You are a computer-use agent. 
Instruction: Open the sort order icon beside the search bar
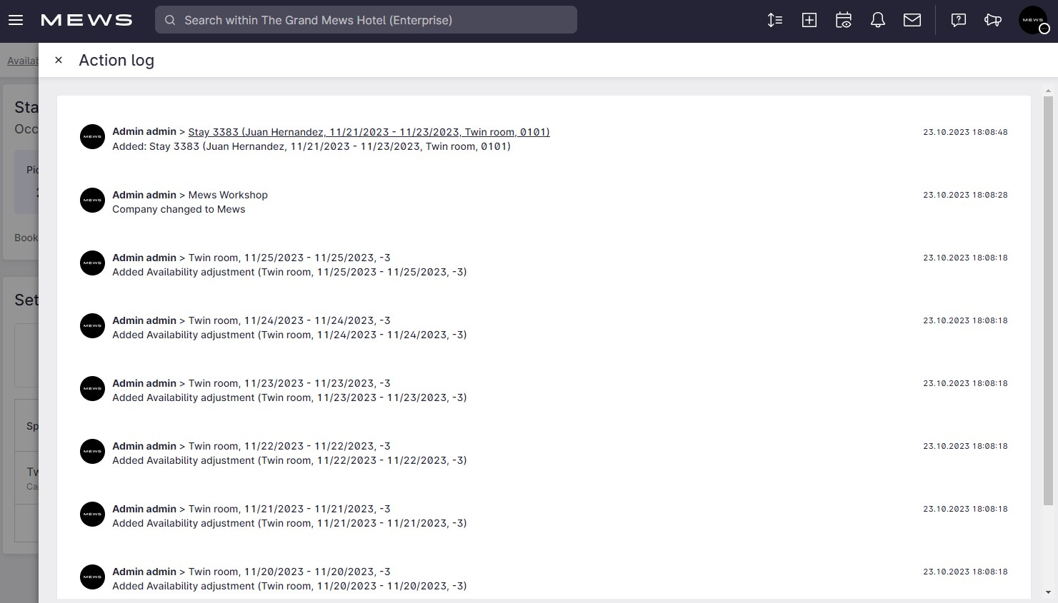point(774,20)
